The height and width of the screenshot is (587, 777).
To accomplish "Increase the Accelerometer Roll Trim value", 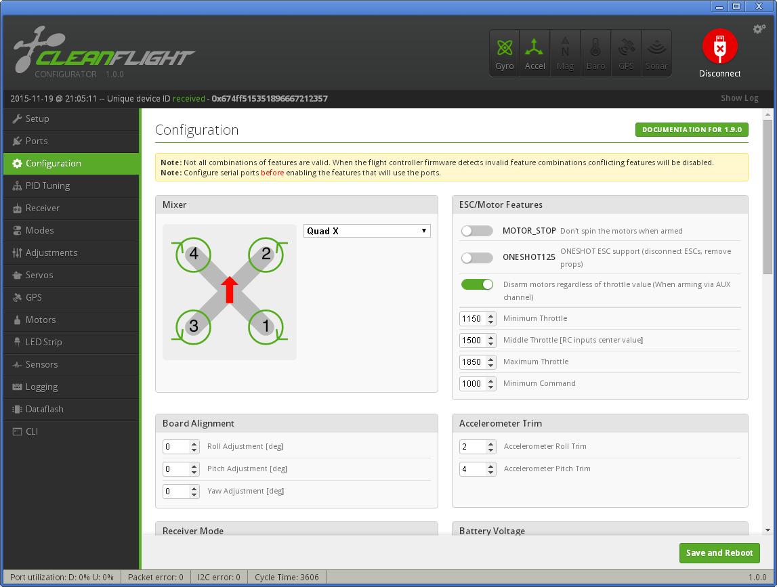I will click(490, 444).
